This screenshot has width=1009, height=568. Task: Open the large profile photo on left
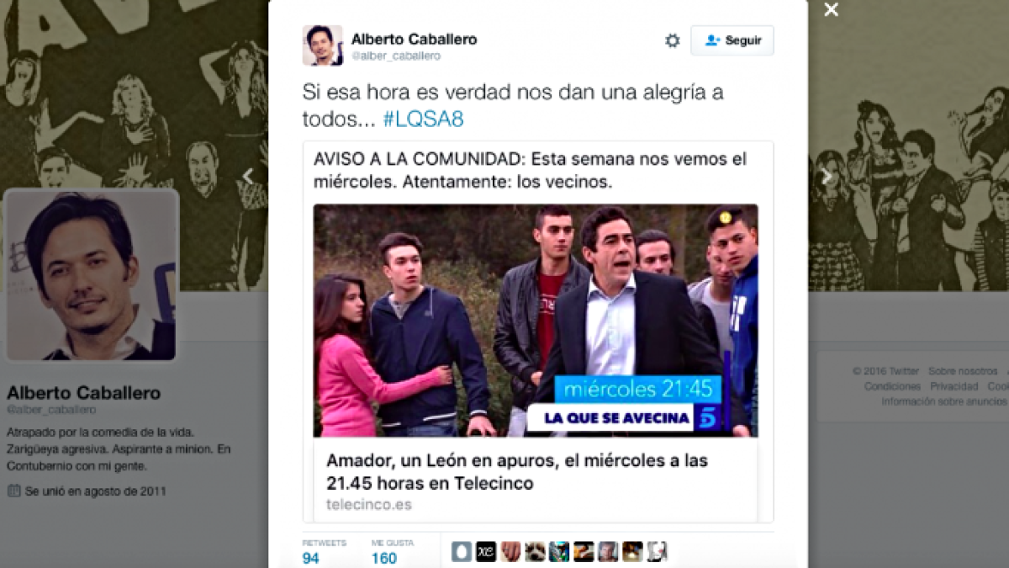pos(92,276)
